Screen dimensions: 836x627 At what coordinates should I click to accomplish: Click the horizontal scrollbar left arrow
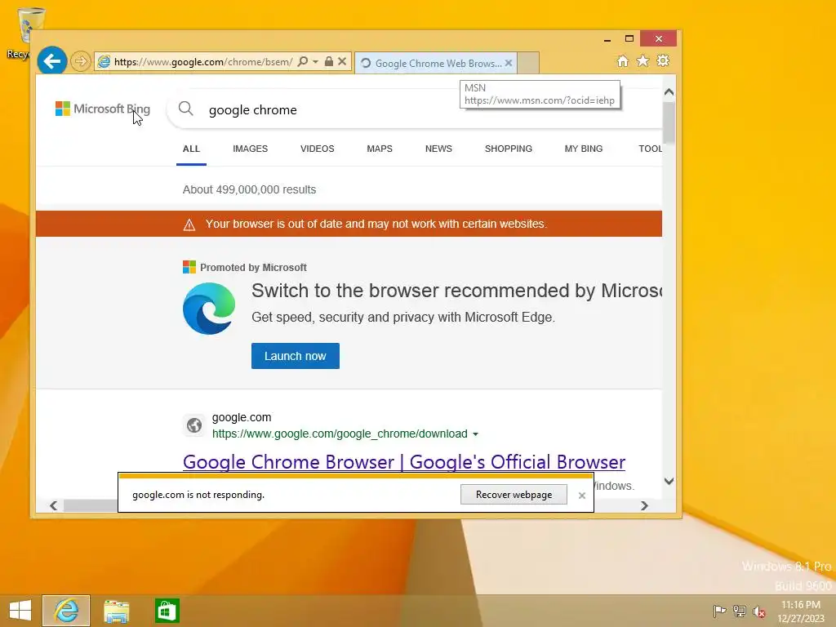pos(53,505)
